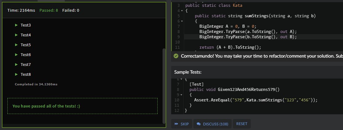Screen dimensions: 343x130
Task: Collapse code fold arrow at line 4
Action: point(182,11)
